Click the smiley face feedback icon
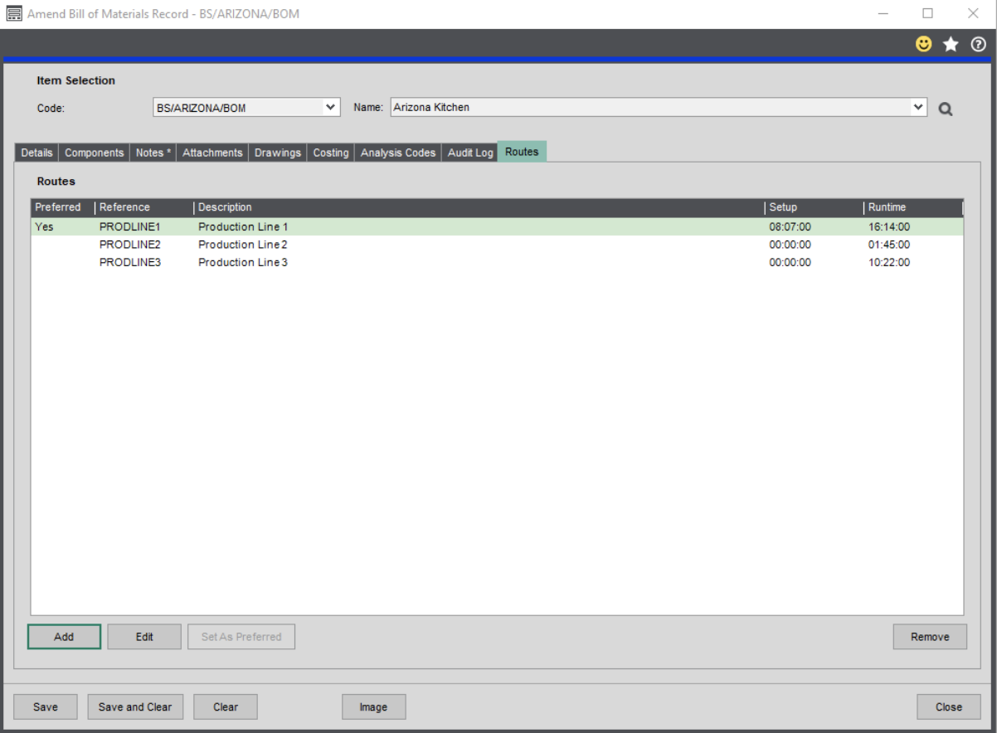 pyautogui.click(x=923, y=45)
